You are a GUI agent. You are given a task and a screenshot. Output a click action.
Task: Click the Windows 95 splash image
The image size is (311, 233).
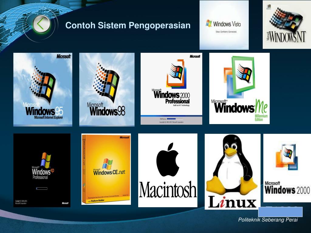(x=43, y=89)
